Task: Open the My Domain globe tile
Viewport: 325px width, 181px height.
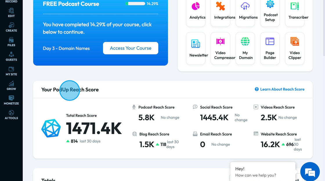Action: [x=245, y=48]
